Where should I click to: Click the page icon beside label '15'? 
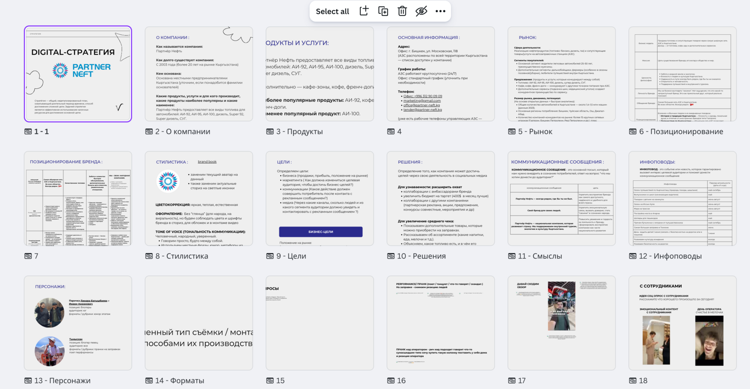(270, 381)
